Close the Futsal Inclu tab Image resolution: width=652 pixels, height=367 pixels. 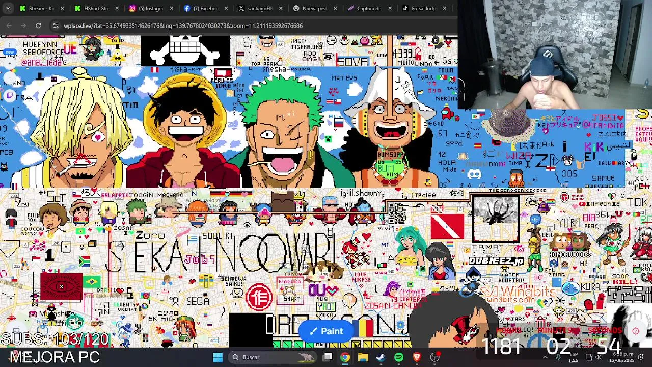pyautogui.click(x=445, y=8)
